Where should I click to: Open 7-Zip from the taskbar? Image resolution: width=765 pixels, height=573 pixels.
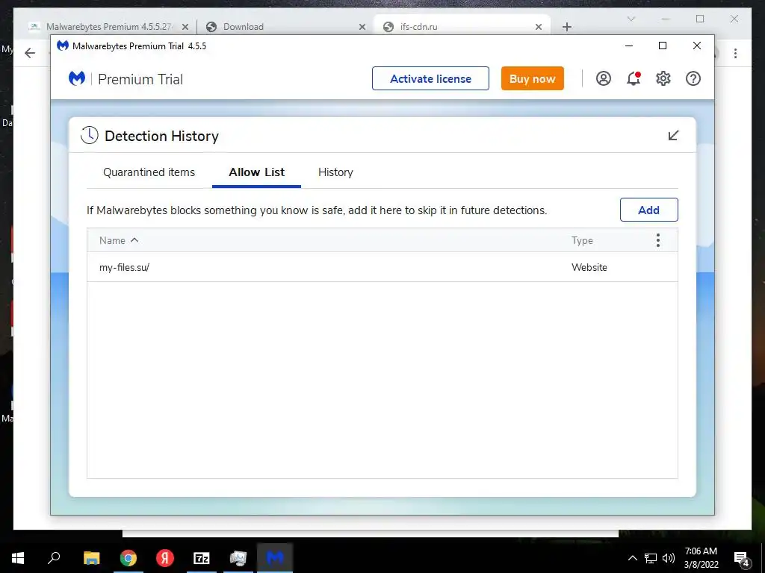point(202,558)
